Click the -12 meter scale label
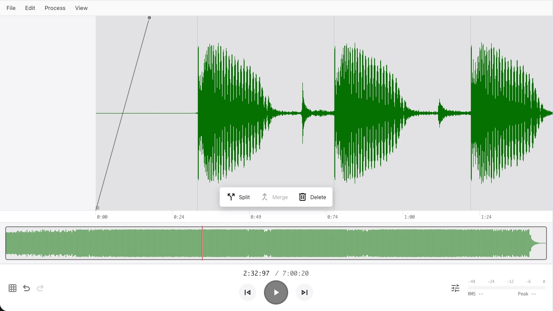The width and height of the screenshot is (553, 311). tap(510, 282)
